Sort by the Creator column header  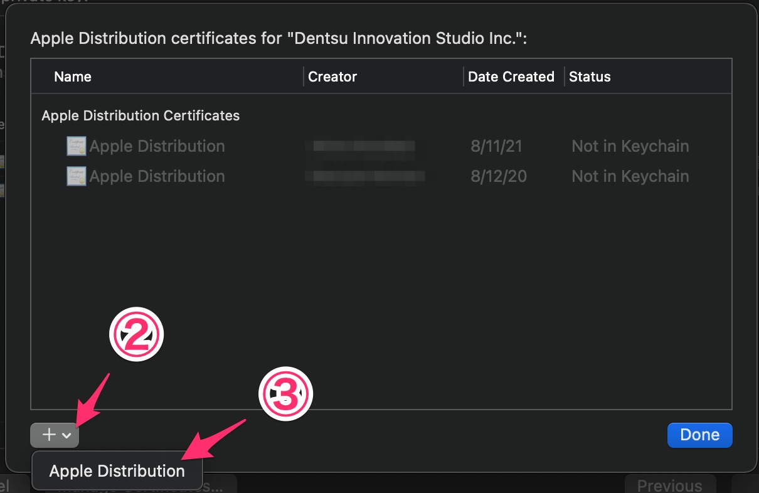coord(332,77)
